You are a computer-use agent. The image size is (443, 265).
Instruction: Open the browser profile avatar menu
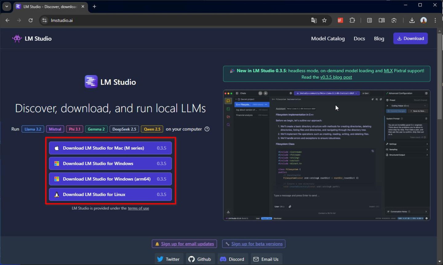(424, 20)
